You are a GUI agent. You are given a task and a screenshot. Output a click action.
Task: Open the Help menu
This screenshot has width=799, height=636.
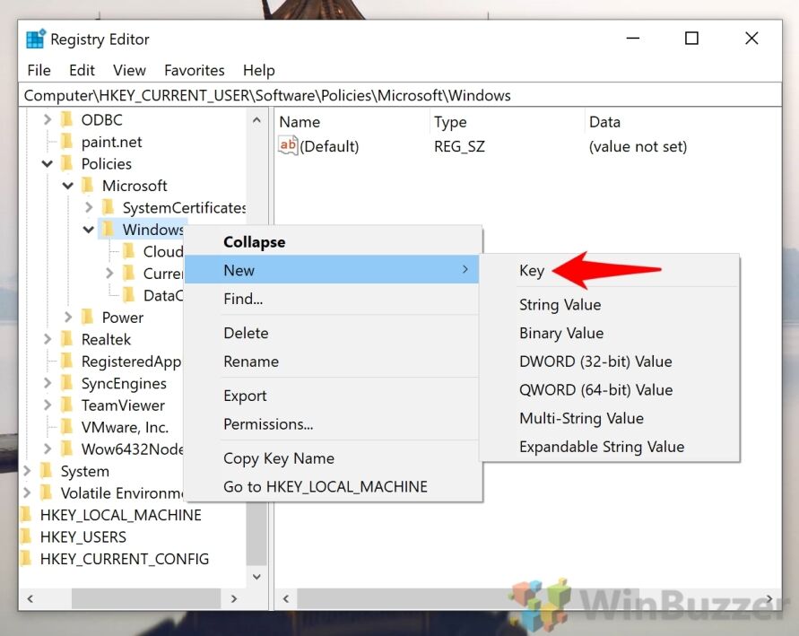tap(259, 70)
